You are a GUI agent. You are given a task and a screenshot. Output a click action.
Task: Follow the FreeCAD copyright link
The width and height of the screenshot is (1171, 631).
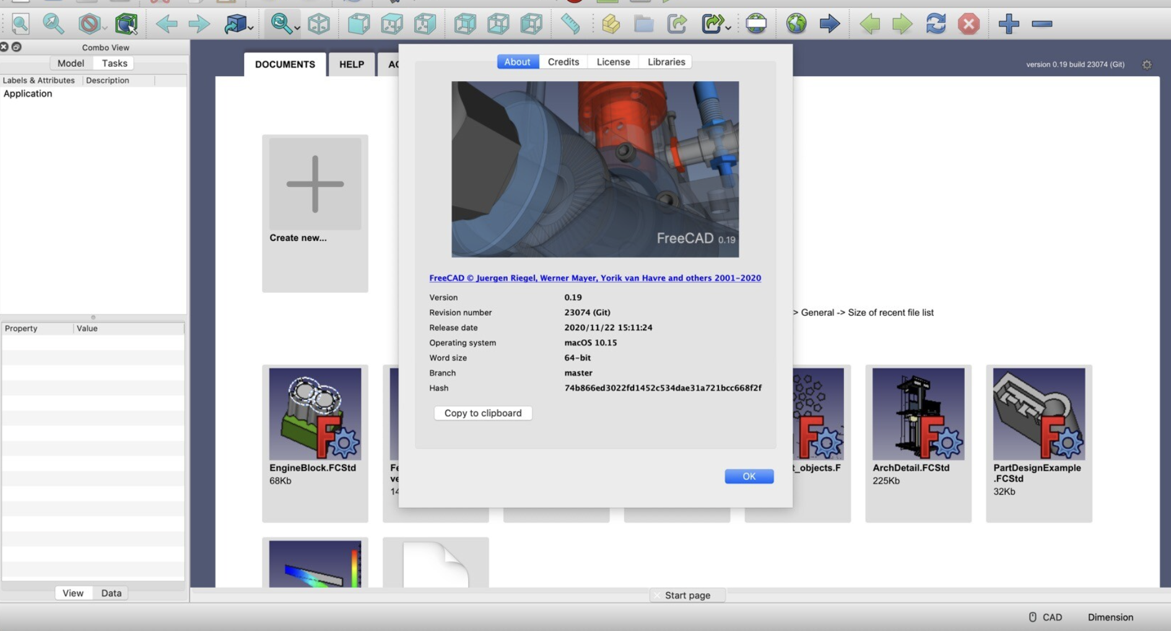[x=594, y=277]
